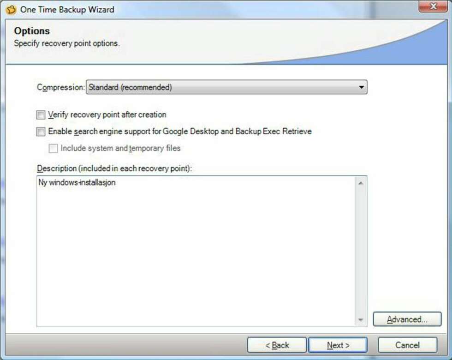Click the description scrollbar down arrow
Image resolution: width=452 pixels, height=360 pixels.
click(361, 319)
